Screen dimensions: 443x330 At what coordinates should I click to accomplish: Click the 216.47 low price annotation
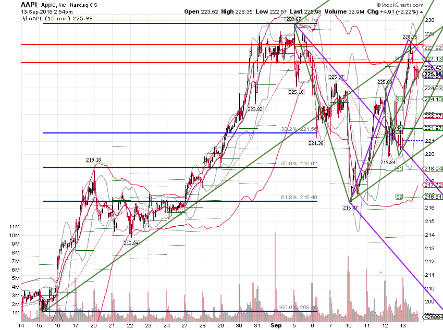[x=350, y=207]
